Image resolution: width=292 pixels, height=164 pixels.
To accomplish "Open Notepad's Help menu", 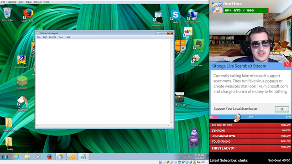I will coord(68,37).
